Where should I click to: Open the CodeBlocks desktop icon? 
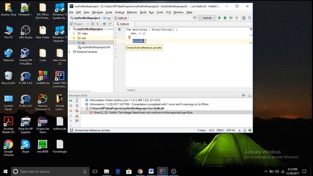coord(43,78)
